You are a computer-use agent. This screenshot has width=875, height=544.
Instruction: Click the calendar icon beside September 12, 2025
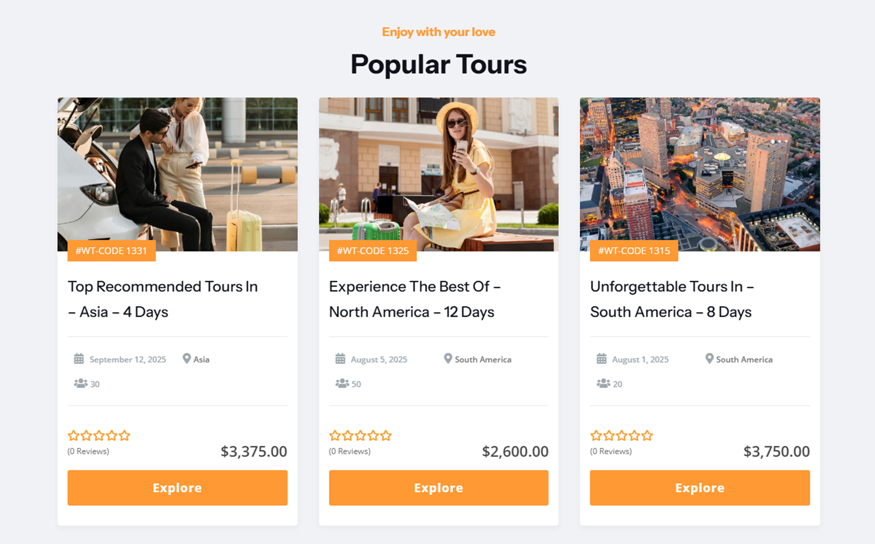click(79, 359)
